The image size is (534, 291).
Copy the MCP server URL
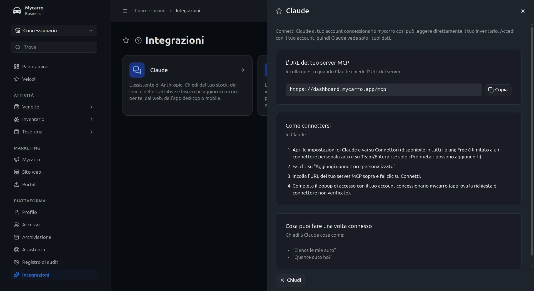[x=498, y=90]
